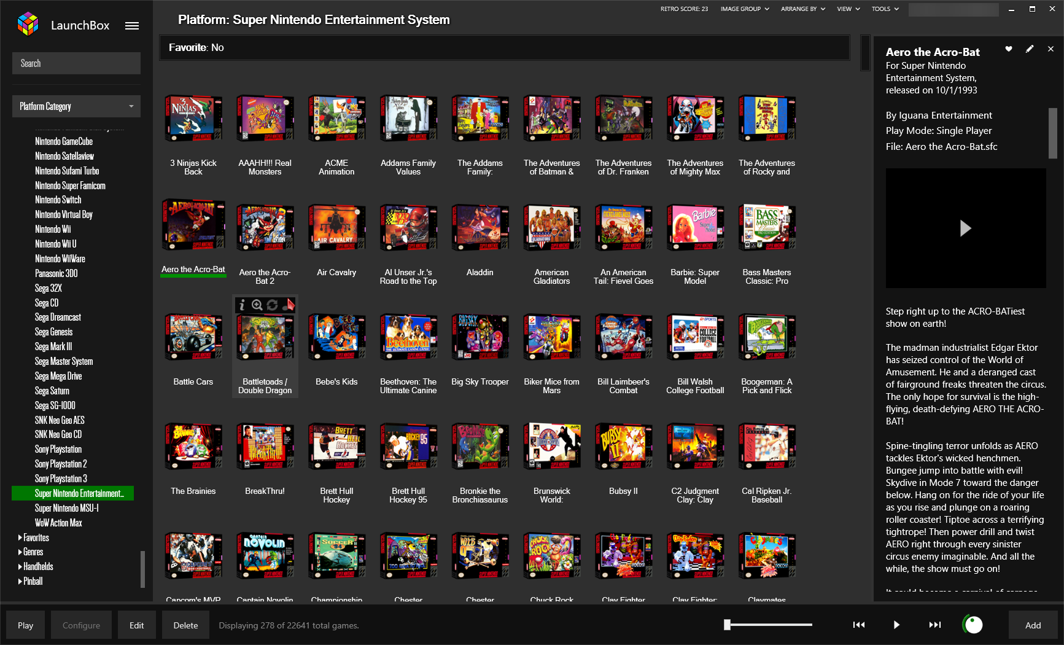The height and width of the screenshot is (645, 1064).
Task: Show info overlay on the Battletoads box
Action: point(242,305)
